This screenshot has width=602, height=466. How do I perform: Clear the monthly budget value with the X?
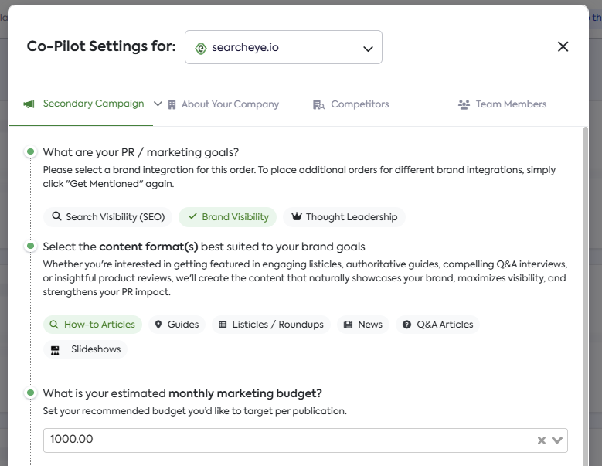[x=542, y=440]
